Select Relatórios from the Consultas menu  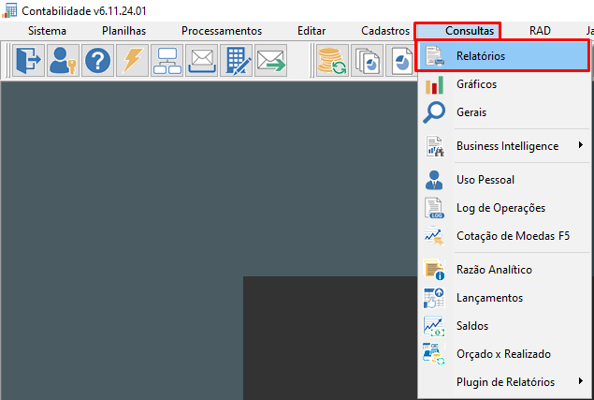[x=502, y=56]
